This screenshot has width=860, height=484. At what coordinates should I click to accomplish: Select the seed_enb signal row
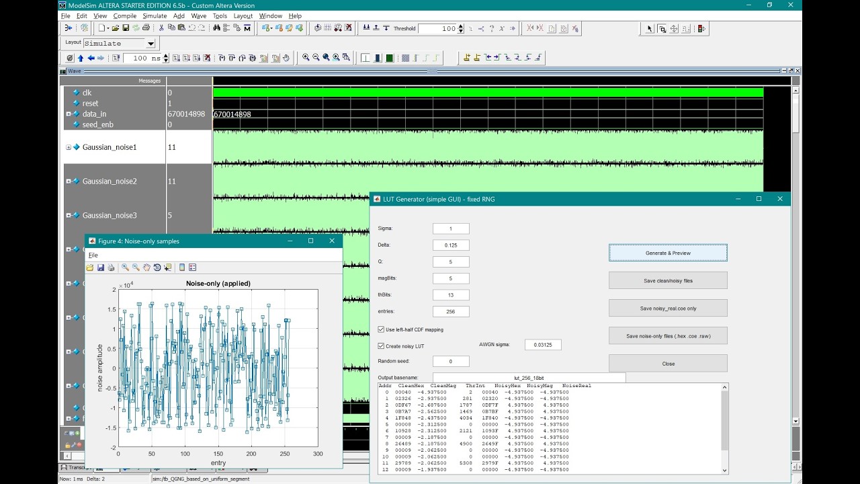coord(115,124)
